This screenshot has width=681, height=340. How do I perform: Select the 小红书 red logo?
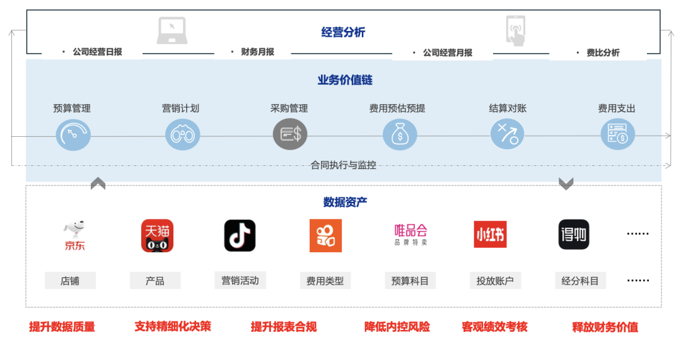click(490, 235)
